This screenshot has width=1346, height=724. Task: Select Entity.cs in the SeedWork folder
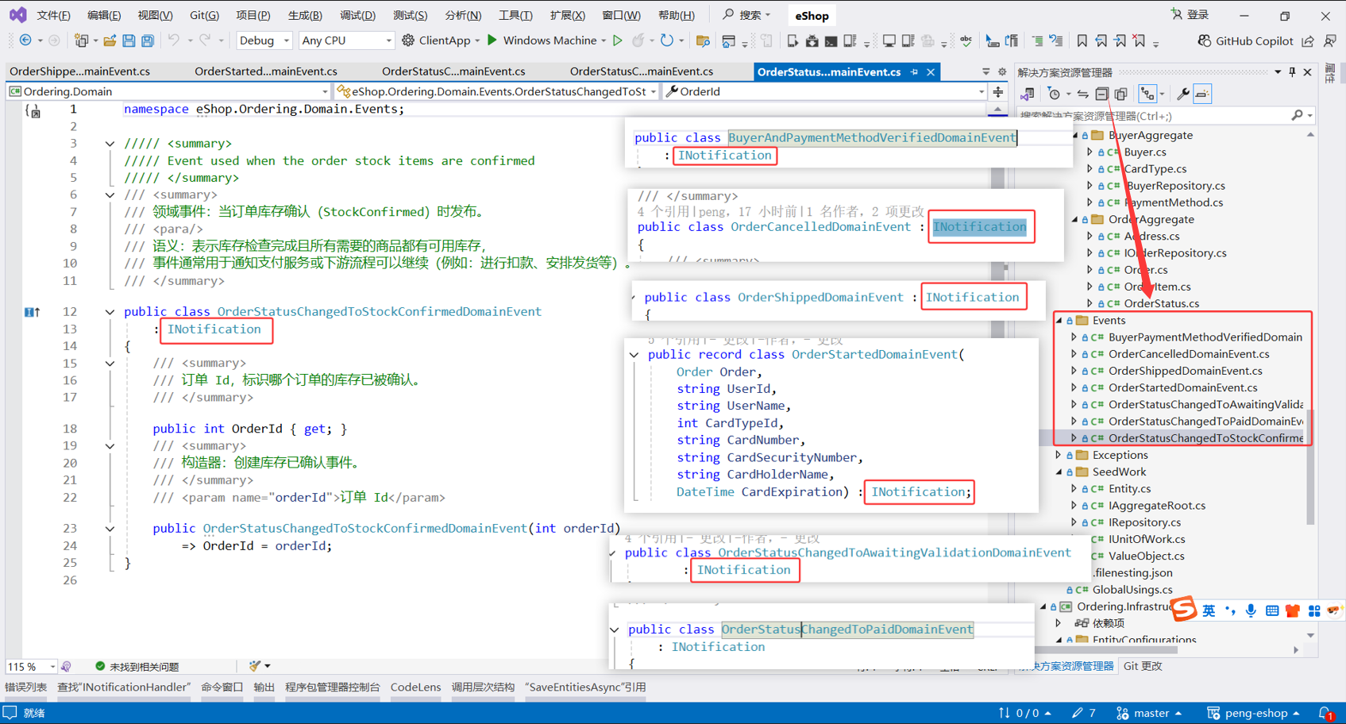tap(1129, 489)
